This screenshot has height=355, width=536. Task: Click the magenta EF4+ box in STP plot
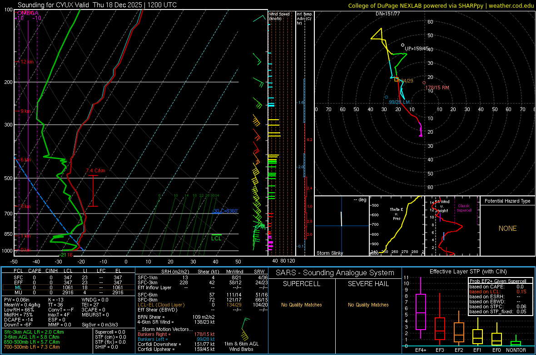point(421,311)
